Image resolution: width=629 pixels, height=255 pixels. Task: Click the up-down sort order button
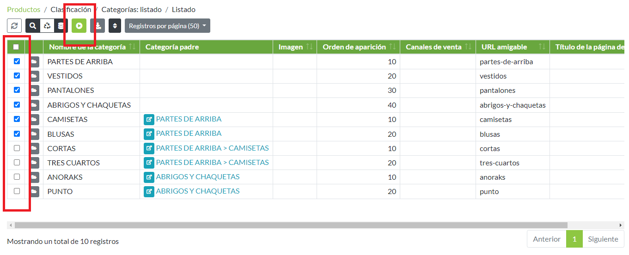(x=115, y=26)
